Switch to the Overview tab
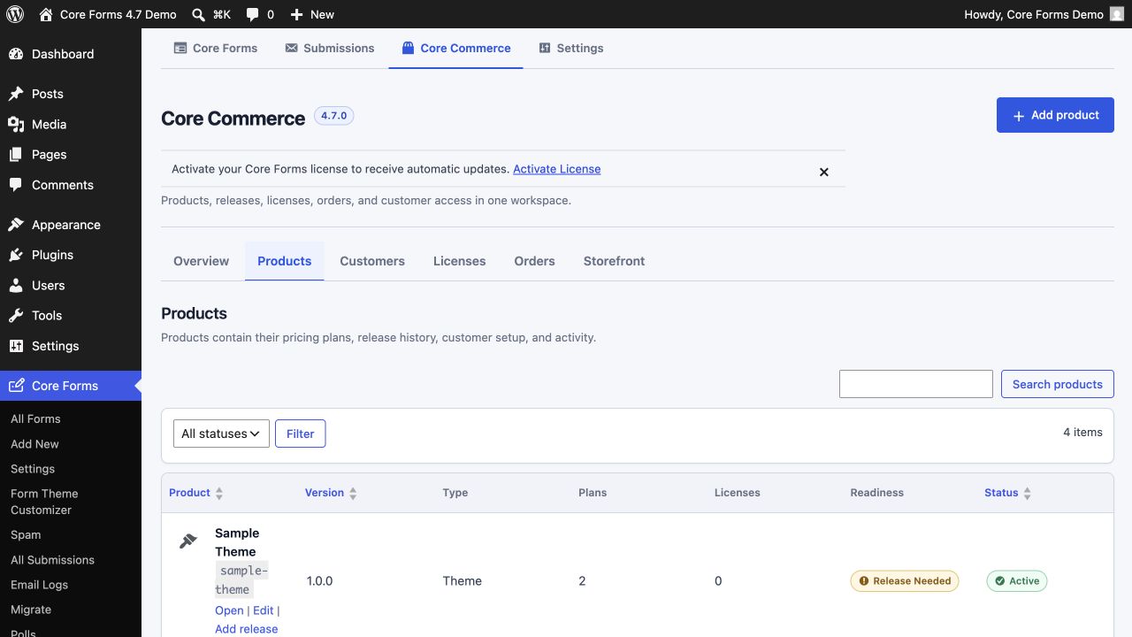1132x637 pixels. coord(201,261)
